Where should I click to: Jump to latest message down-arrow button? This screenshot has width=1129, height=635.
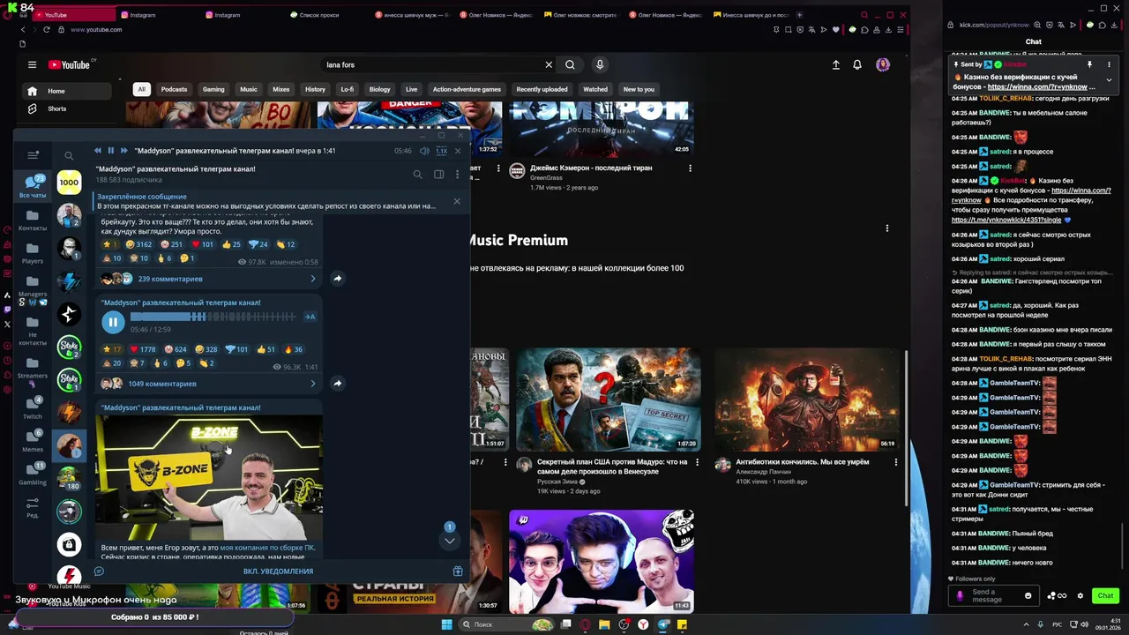pyautogui.click(x=450, y=541)
